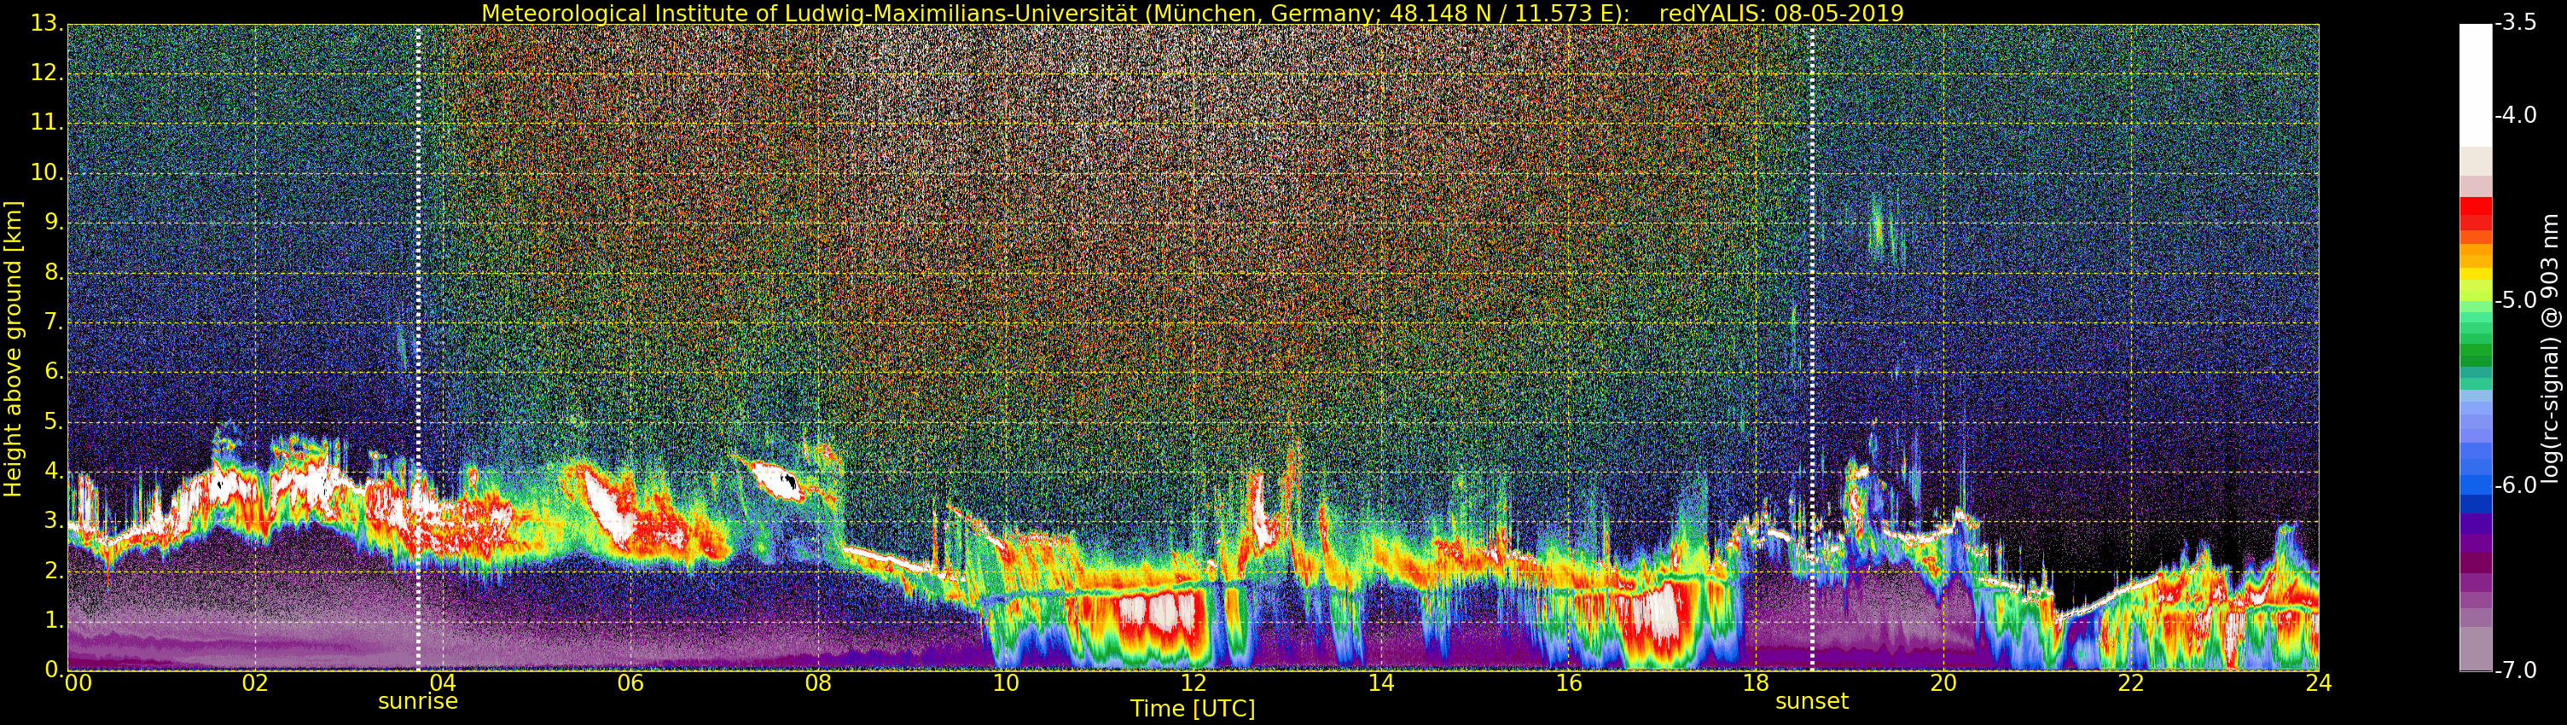Click the '13.' height tick label
Viewport: 2567px width, 725px height.
(48, 24)
